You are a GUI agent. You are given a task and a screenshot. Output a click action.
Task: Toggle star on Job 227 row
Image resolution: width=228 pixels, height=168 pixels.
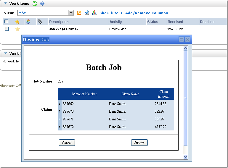[17, 29]
